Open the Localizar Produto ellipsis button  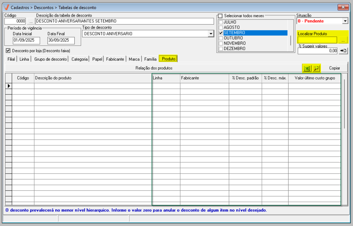(343, 40)
